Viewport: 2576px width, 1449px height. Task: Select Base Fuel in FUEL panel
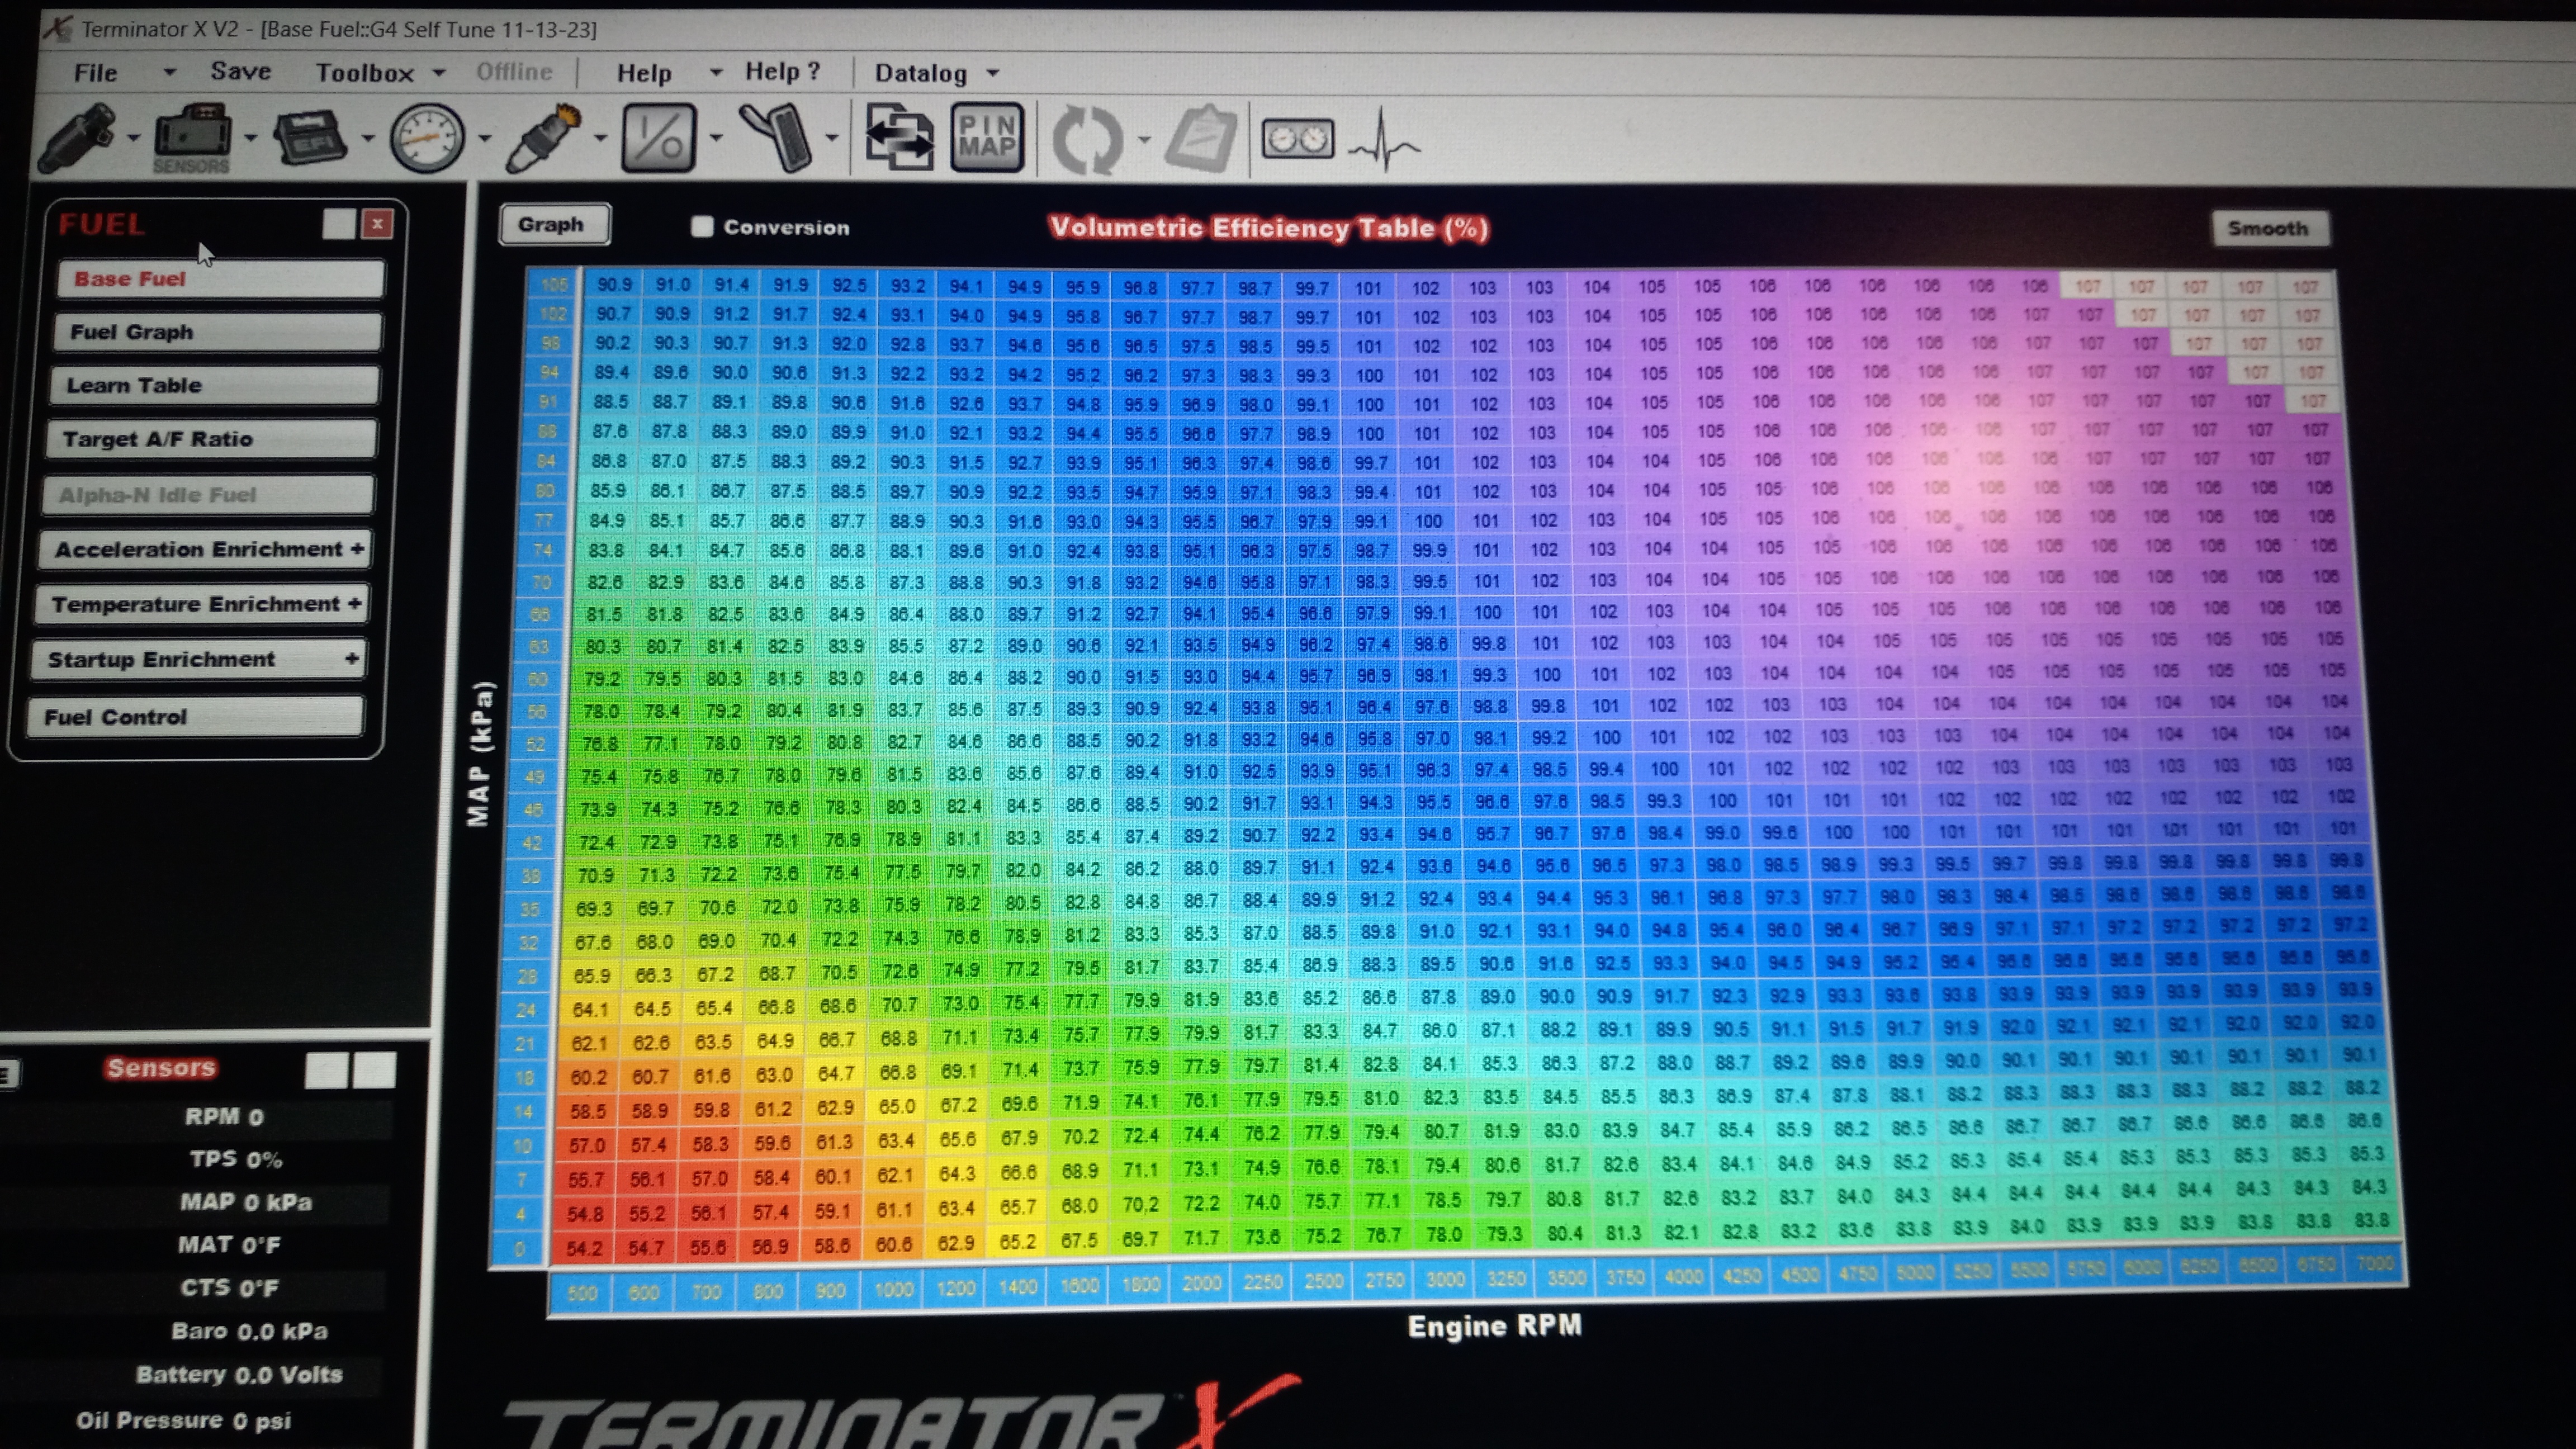point(220,279)
